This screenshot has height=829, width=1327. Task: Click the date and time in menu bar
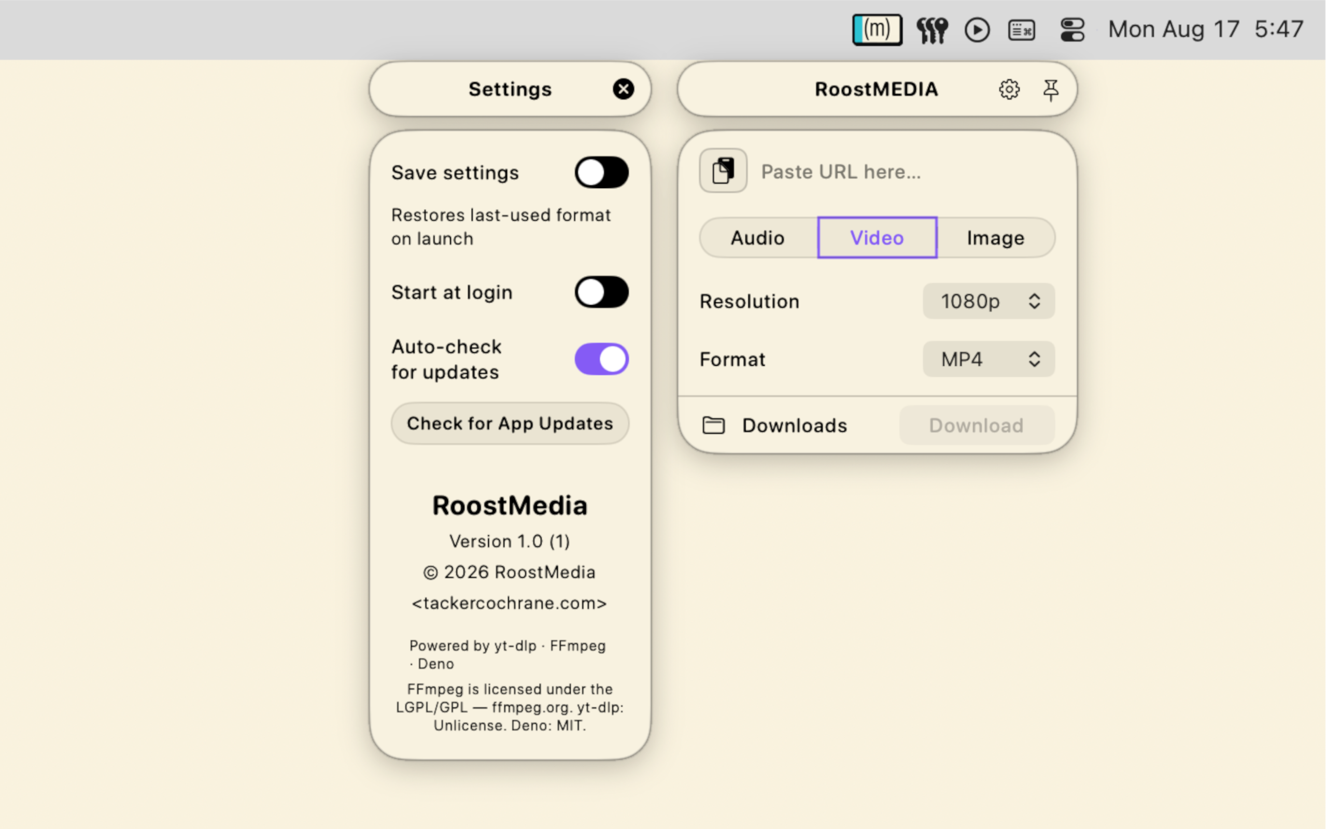coord(1206,30)
